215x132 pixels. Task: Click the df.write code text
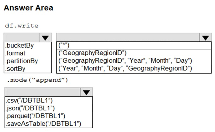point(22,25)
